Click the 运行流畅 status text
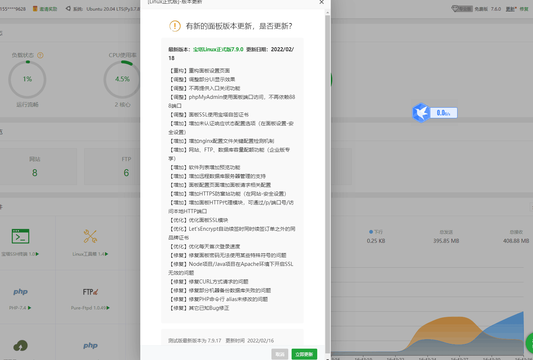 coord(27,105)
